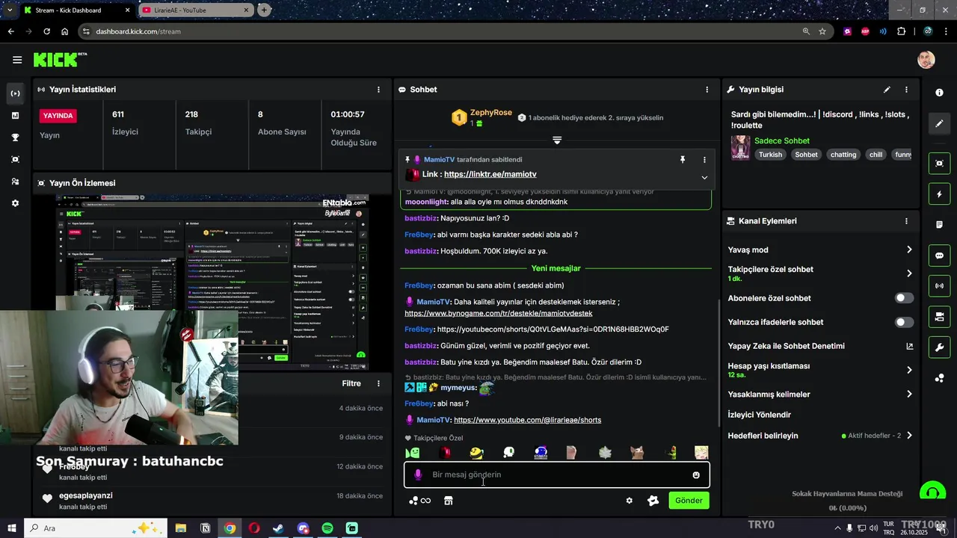Open the analytics chart icon in left sidebar
957x538 pixels.
(15, 115)
